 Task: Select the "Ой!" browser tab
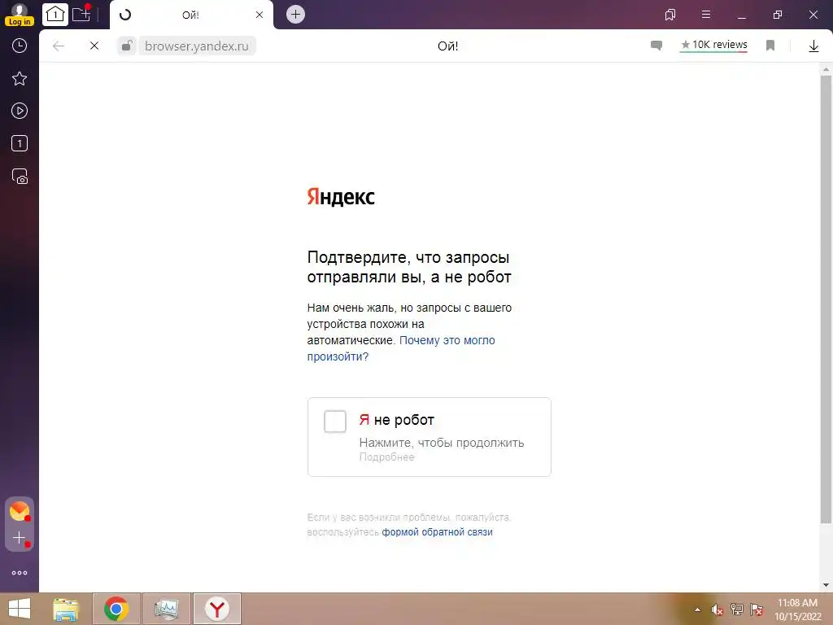[x=191, y=15]
